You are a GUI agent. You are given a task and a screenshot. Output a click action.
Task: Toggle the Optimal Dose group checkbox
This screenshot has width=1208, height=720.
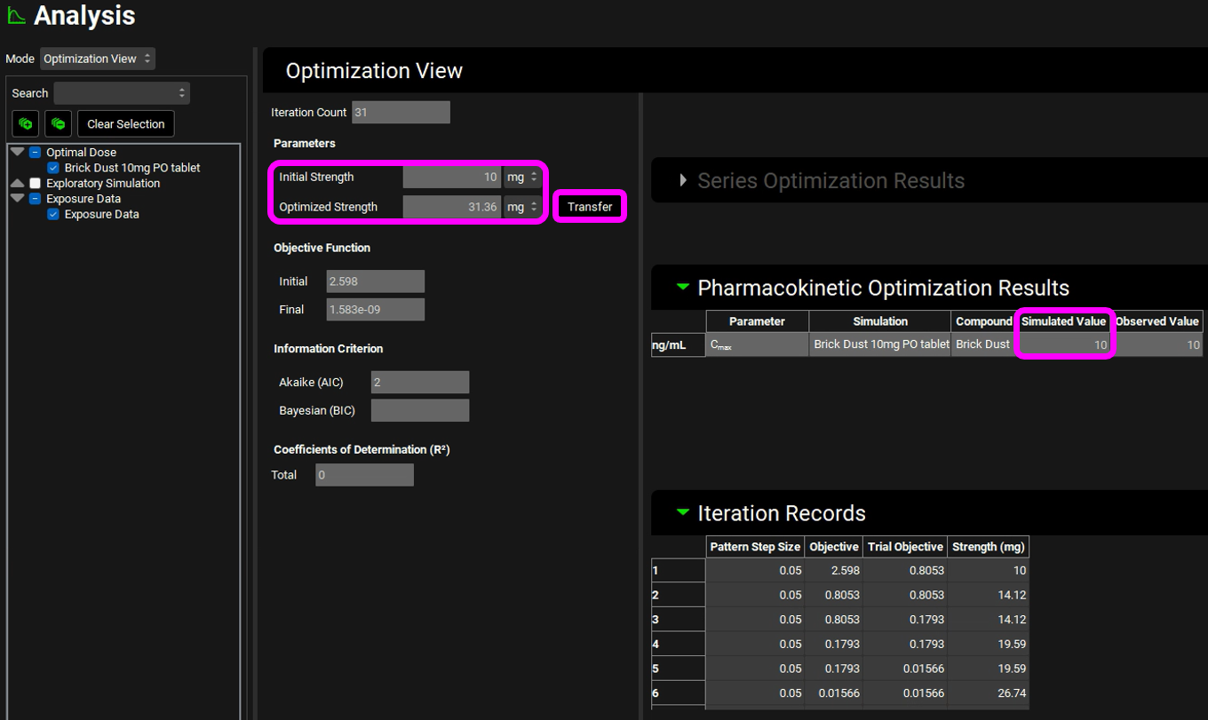tap(36, 153)
